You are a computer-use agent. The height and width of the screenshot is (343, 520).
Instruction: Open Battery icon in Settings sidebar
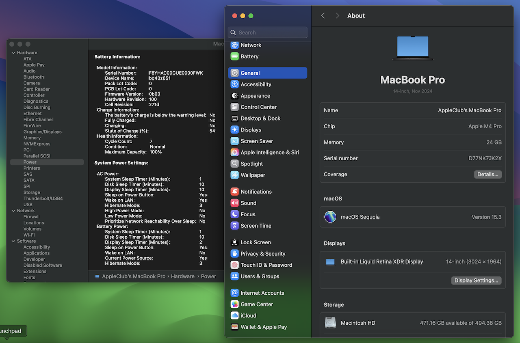234,56
